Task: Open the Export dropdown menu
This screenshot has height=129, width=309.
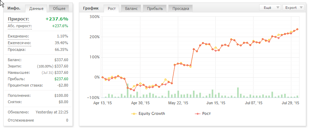Action: [x=293, y=8]
